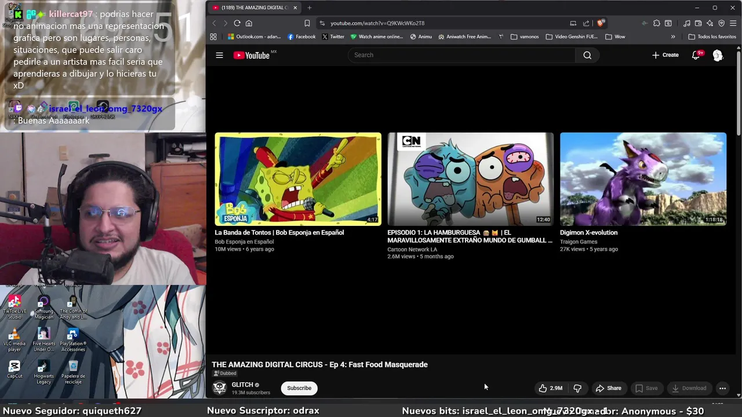Open Bob Esponja en Español channel
Image resolution: width=742 pixels, height=417 pixels.
[244, 242]
